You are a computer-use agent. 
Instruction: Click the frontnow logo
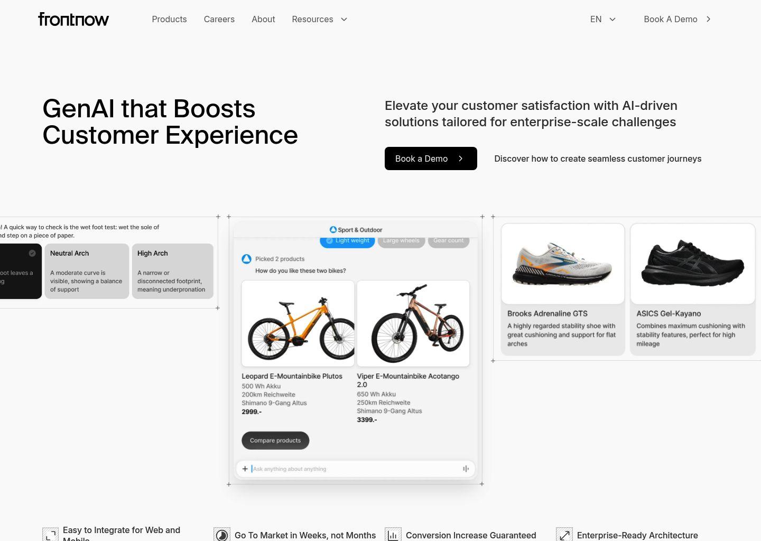[x=73, y=19]
